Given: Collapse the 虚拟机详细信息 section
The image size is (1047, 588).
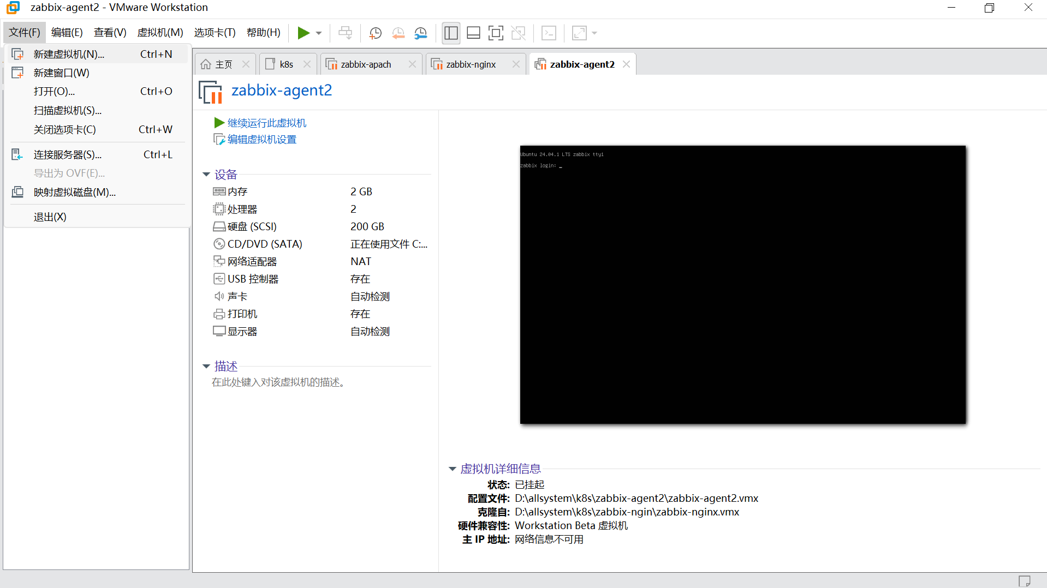Looking at the screenshot, I should [x=453, y=469].
